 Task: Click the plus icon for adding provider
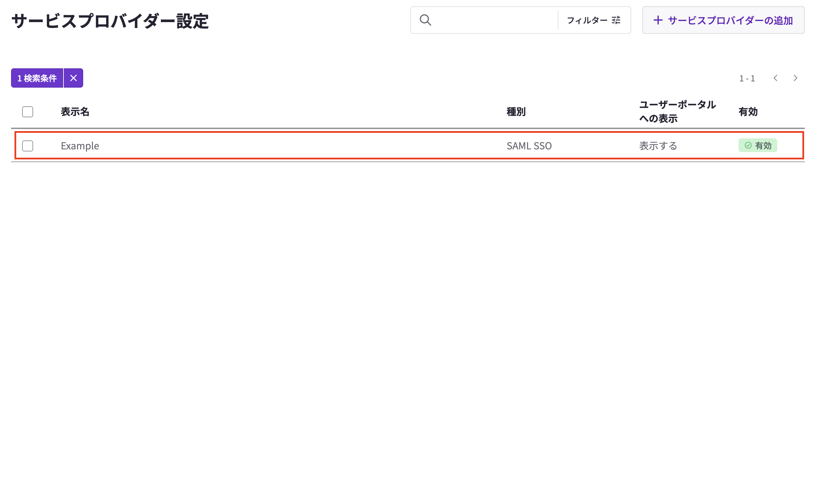(658, 20)
